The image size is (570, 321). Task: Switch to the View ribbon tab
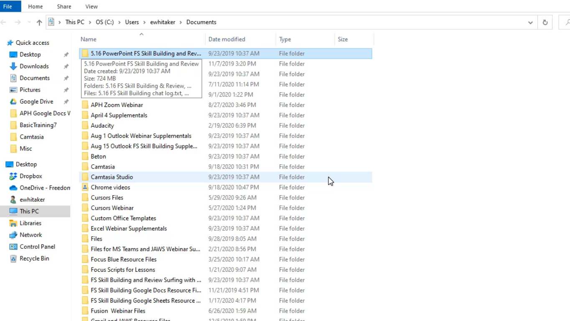91,6
